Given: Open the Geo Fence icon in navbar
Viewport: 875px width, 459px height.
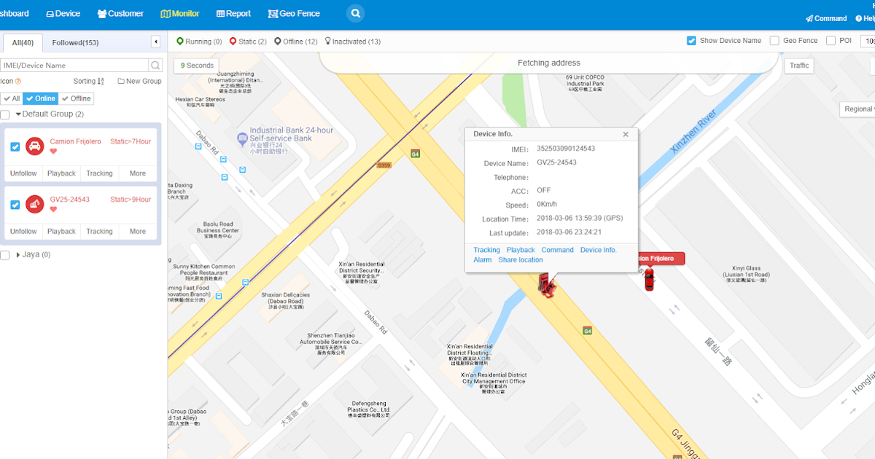Looking at the screenshot, I should pos(271,12).
